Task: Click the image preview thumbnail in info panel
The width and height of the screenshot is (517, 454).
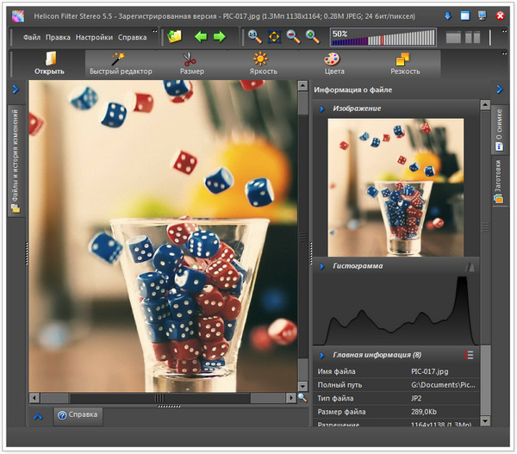Action: coord(396,186)
